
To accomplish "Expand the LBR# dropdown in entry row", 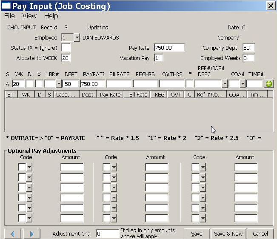I will (59, 84).
